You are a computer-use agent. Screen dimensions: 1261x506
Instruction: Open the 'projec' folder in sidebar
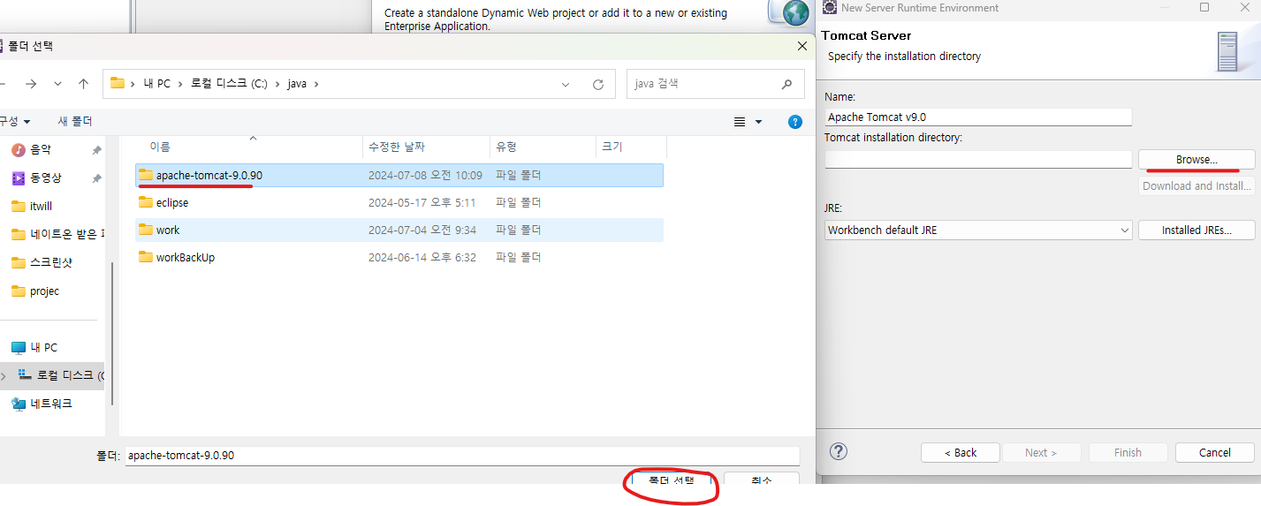click(x=44, y=291)
